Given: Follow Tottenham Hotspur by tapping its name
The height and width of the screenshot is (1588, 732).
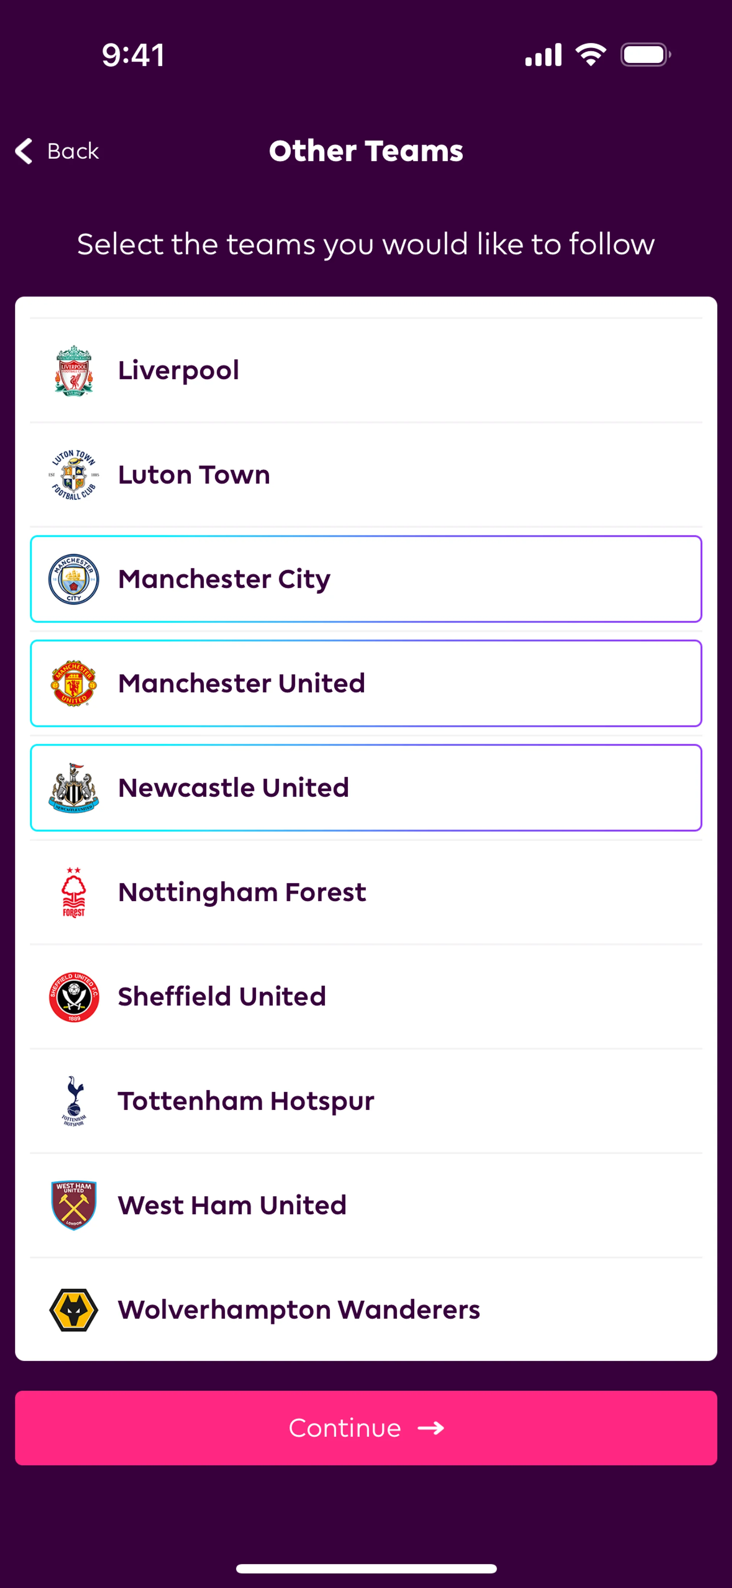Looking at the screenshot, I should coord(246,1101).
